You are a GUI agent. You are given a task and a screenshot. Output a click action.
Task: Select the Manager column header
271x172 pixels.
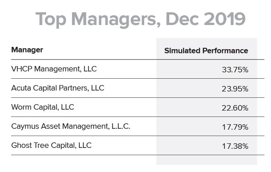27,50
